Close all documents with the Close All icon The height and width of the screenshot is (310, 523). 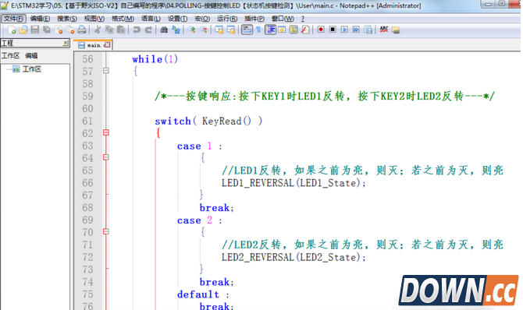point(70,30)
